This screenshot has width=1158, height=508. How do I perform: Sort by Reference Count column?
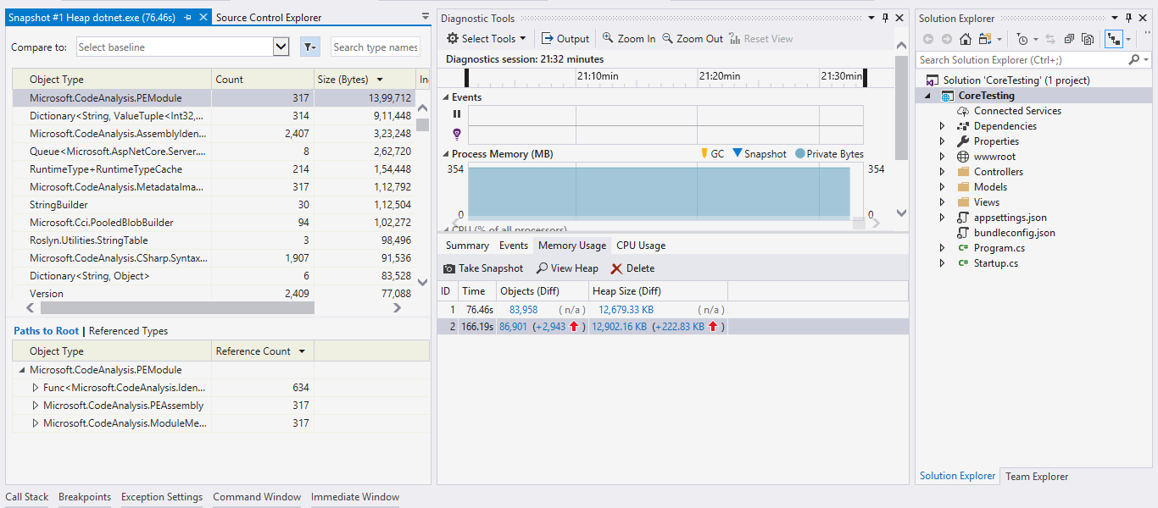click(262, 351)
